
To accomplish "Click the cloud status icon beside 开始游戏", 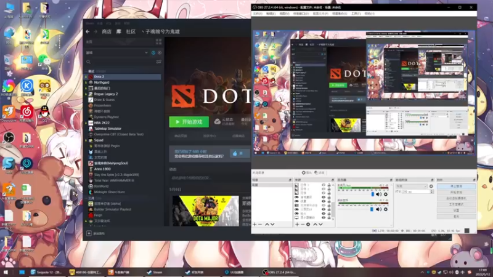I will pos(218,121).
